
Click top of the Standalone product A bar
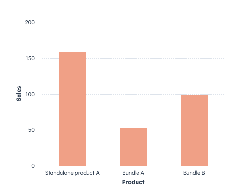(73, 52)
